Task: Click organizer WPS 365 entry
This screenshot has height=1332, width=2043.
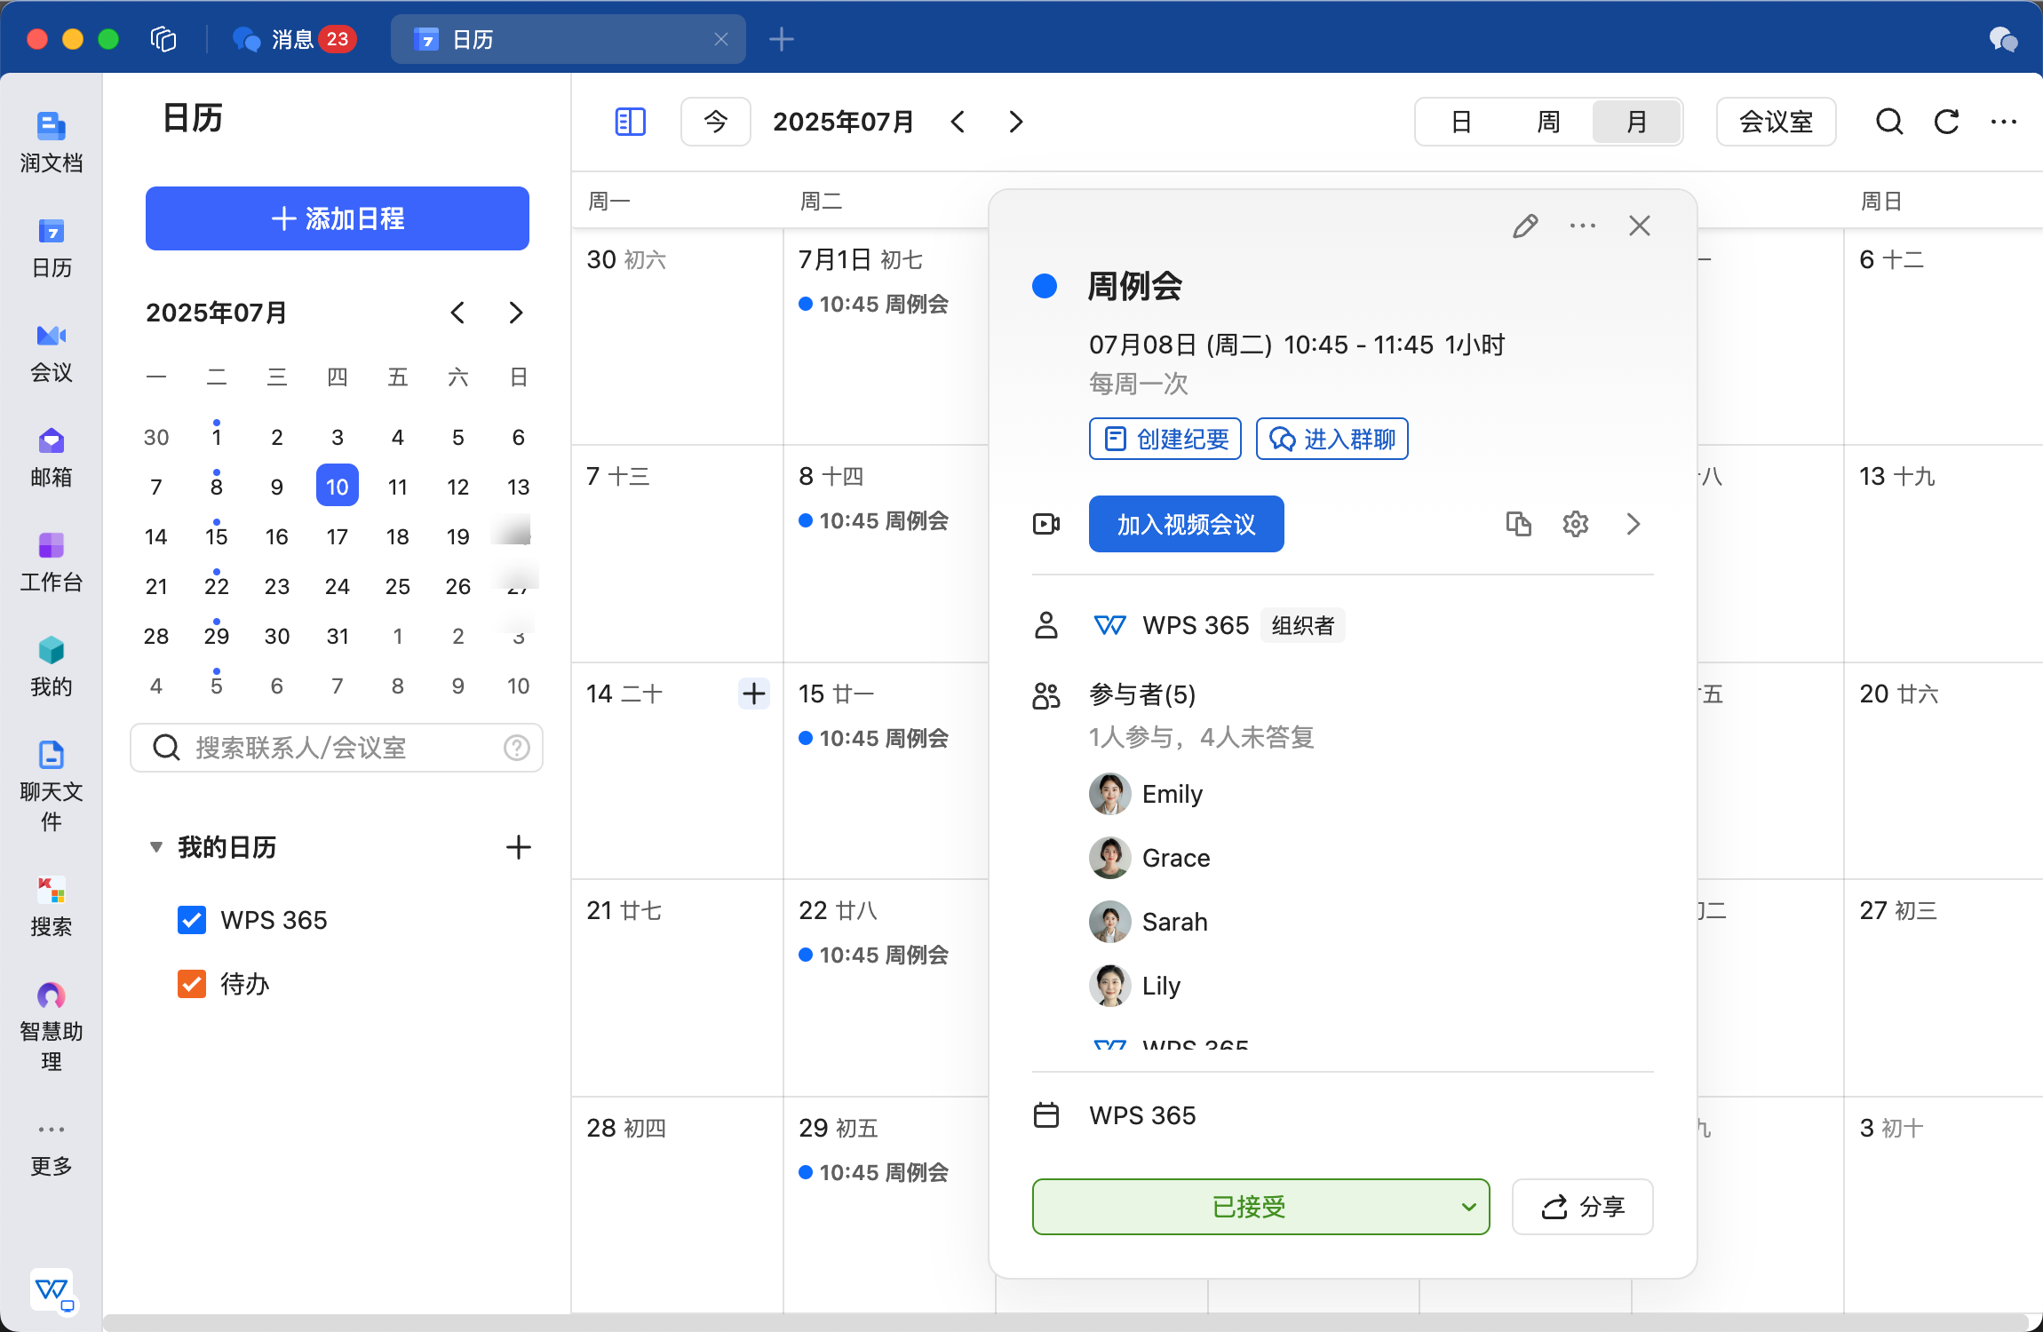Action: [x=1218, y=625]
